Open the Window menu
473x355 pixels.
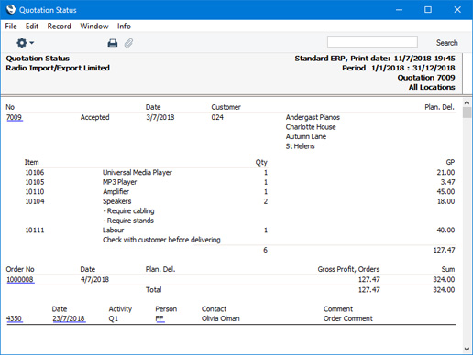coord(94,27)
